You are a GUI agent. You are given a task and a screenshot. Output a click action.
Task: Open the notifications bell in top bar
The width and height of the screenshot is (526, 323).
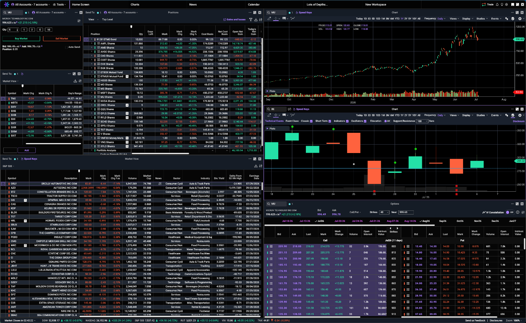[497, 4]
